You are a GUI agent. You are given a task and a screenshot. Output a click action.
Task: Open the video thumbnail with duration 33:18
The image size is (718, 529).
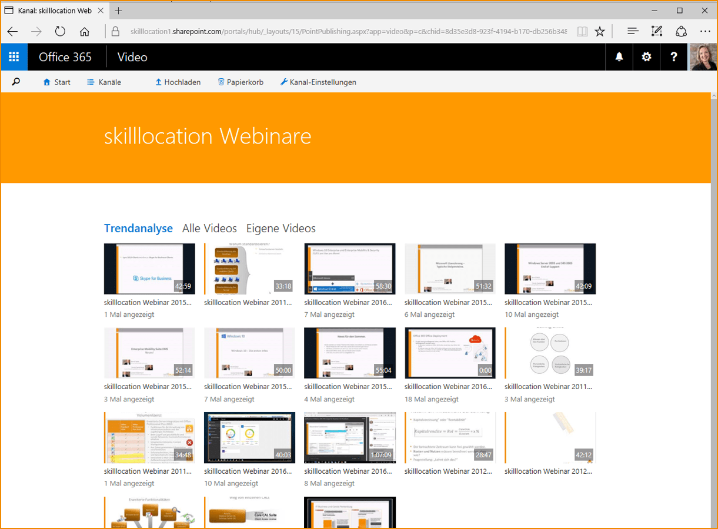[x=249, y=269]
